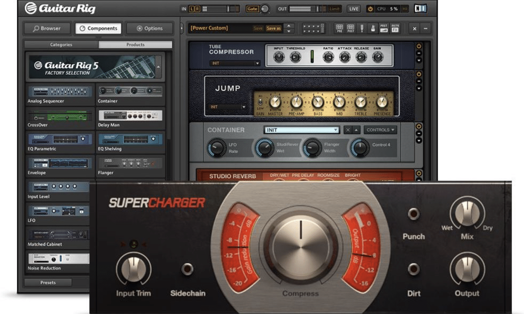This screenshot has height=314, width=524.
Task: Choose the EQ Shelving component
Action: click(x=131, y=143)
